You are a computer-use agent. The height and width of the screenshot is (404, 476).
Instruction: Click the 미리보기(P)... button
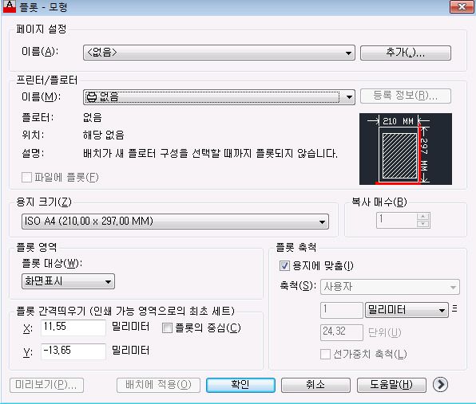pos(46,385)
